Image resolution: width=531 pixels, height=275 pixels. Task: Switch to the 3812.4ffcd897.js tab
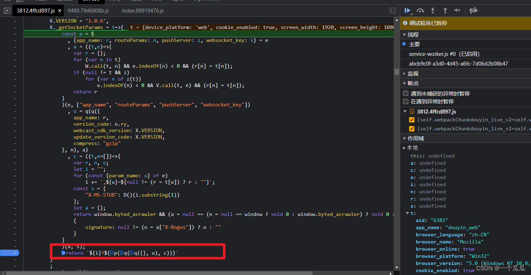point(35,11)
